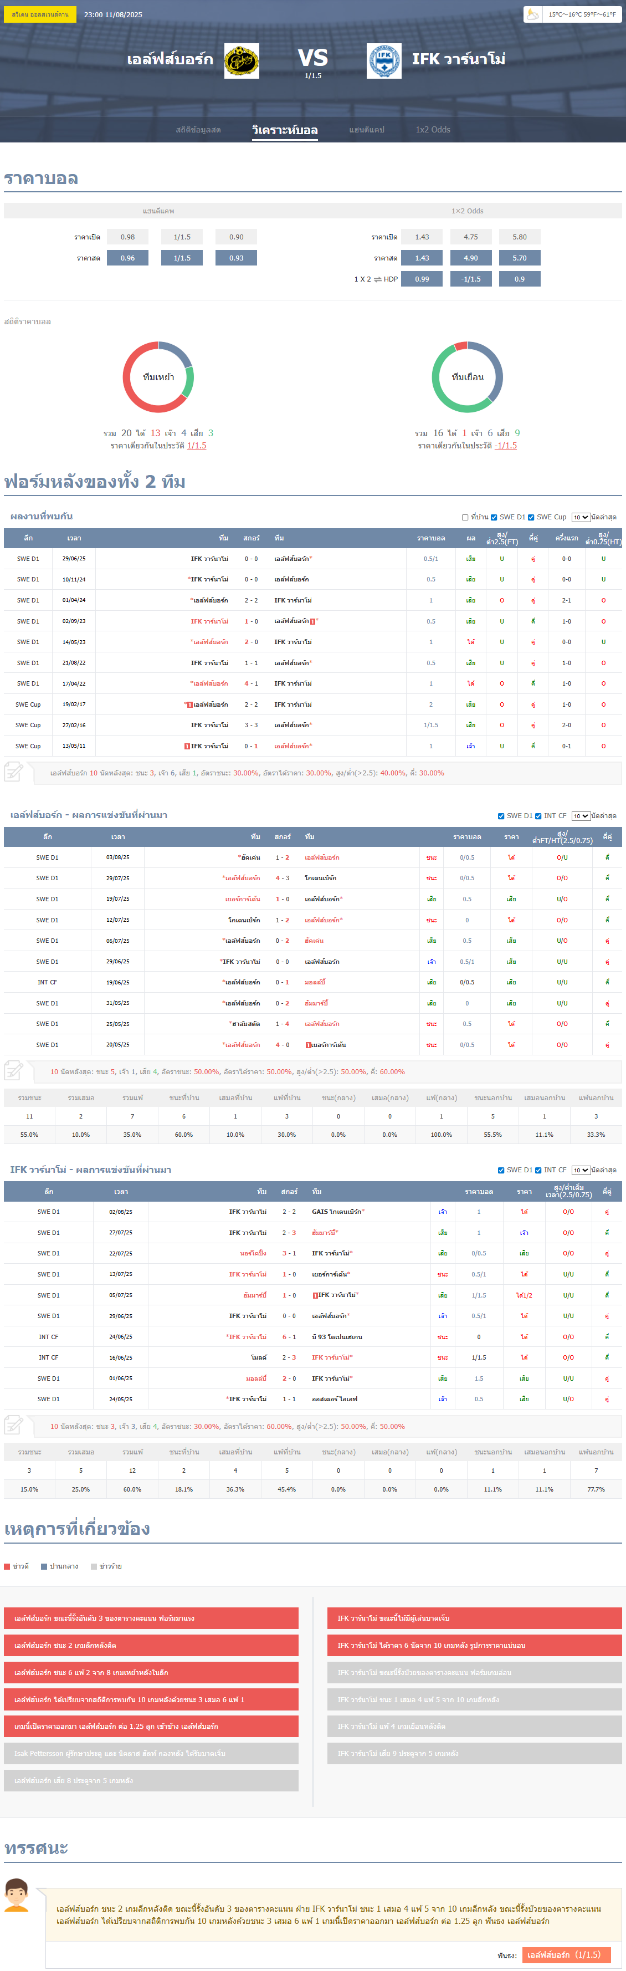
Task: Click the Elfsborg club crest logo
Action: tap(242, 60)
